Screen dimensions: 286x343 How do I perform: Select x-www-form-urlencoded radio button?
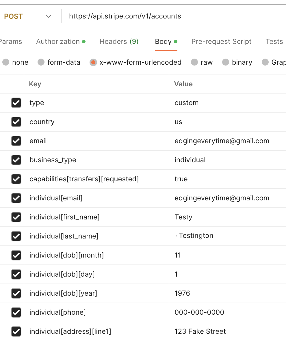click(x=93, y=62)
